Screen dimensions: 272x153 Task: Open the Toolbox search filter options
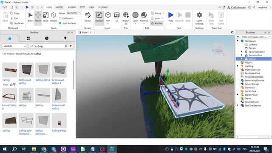[71, 46]
